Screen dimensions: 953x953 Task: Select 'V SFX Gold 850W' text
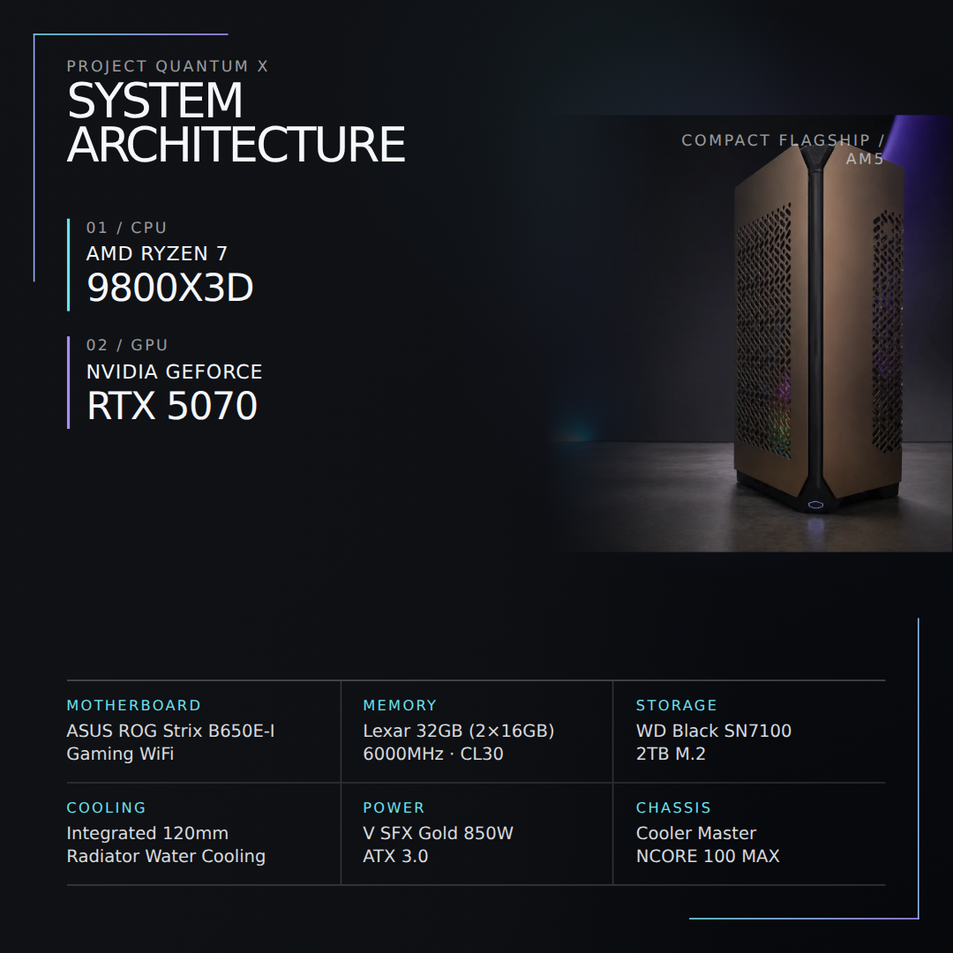439,833
